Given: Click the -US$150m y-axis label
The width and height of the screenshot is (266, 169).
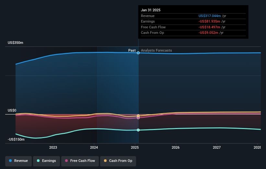Looking at the screenshot, I should [x=16, y=139].
